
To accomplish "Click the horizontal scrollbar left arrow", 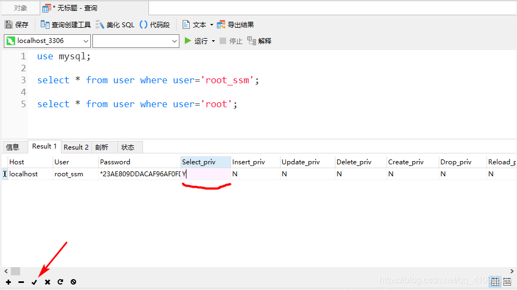I will [x=6, y=271].
